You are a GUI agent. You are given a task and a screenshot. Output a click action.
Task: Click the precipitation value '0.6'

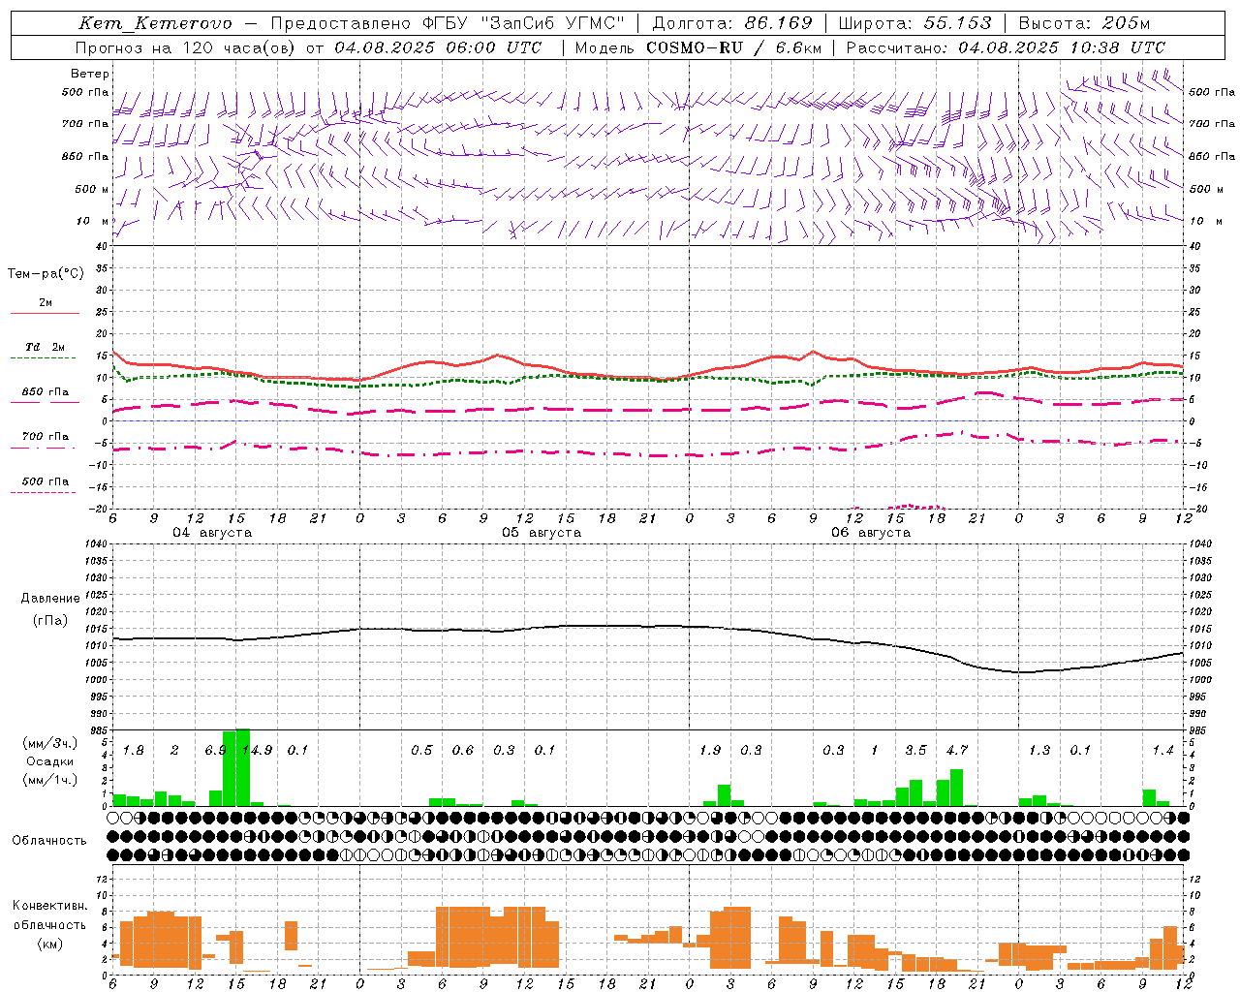click(x=463, y=750)
